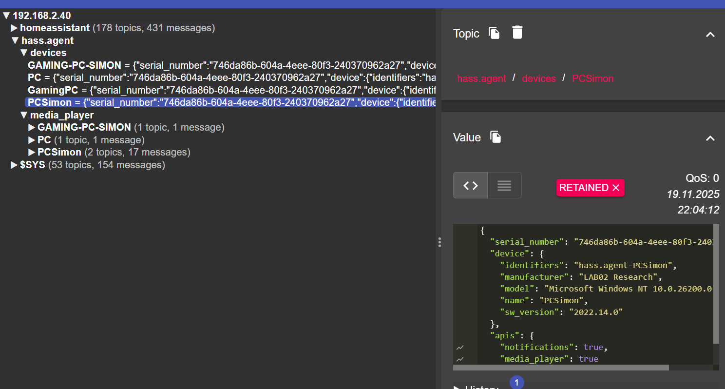The height and width of the screenshot is (389, 725).
Task: Click the "name" line in the JSON value
Action: pos(544,300)
